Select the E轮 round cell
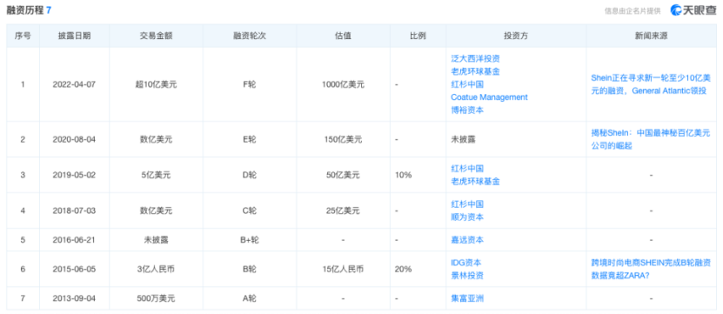The width and height of the screenshot is (723, 314). coord(249,139)
